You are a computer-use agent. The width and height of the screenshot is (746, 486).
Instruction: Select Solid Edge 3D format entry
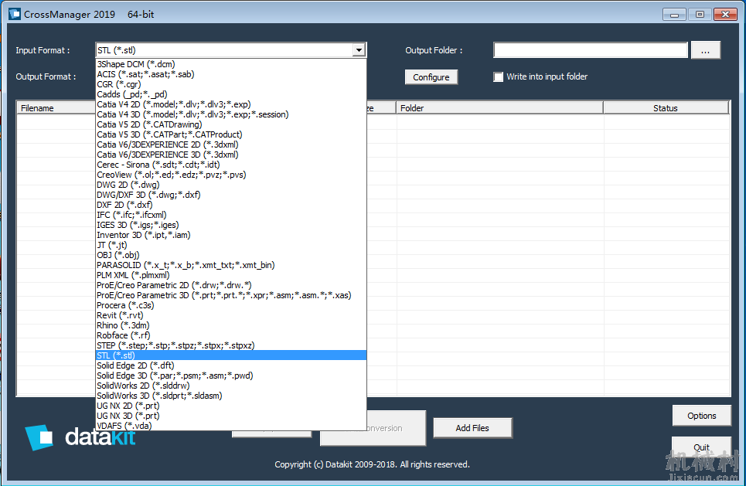pyautogui.click(x=231, y=376)
